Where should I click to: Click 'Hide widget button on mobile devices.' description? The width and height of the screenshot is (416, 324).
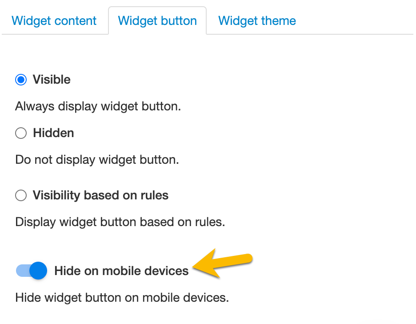[x=122, y=297]
